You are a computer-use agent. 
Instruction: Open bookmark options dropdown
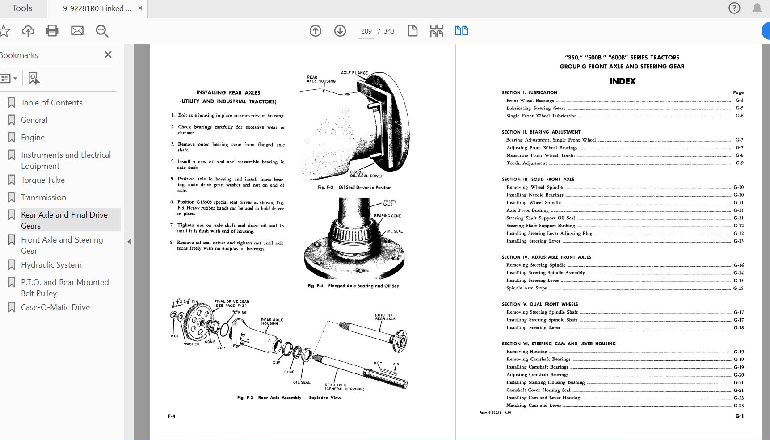coord(9,78)
